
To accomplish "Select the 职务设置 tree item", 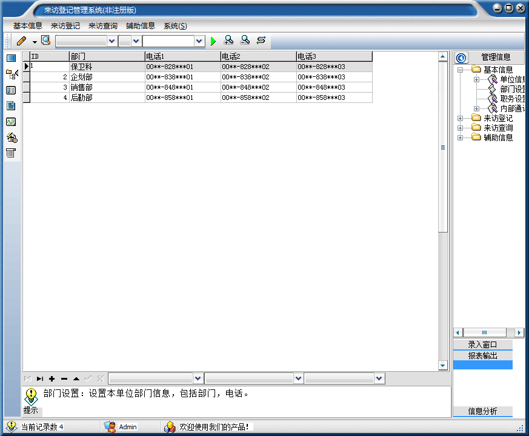I will (x=512, y=99).
